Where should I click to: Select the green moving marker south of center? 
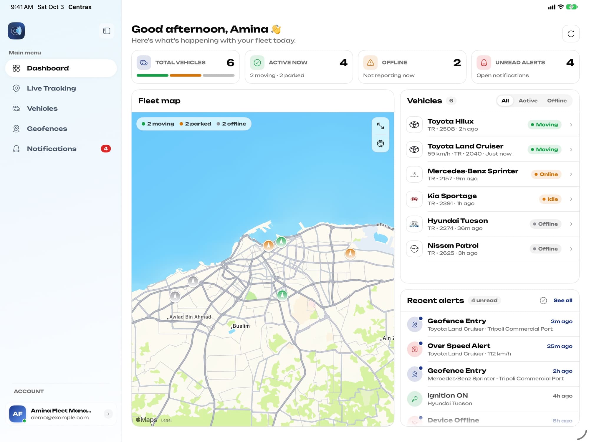coord(282,295)
